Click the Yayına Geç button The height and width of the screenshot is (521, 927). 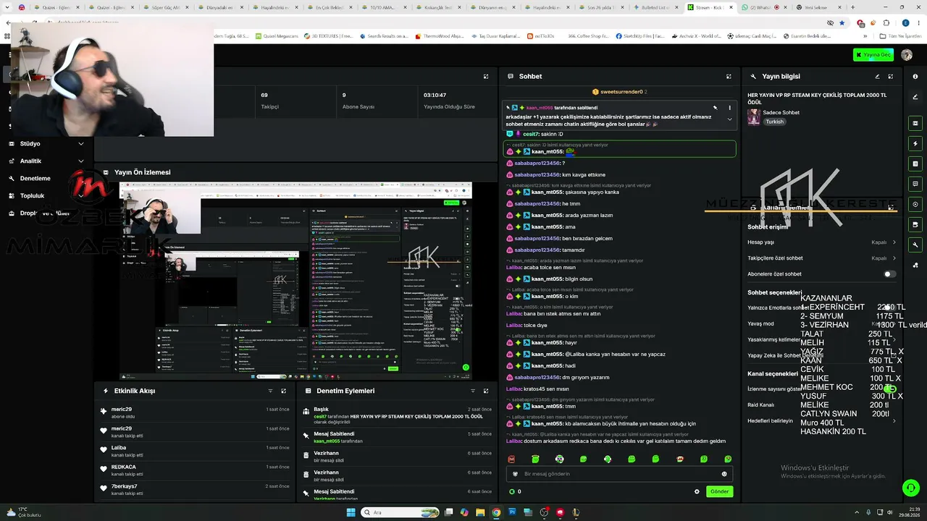coord(873,55)
